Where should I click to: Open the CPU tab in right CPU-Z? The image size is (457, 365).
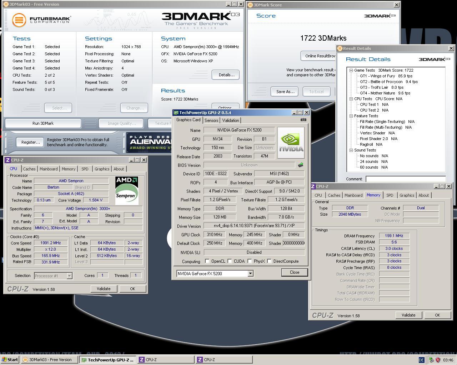(x=318, y=195)
